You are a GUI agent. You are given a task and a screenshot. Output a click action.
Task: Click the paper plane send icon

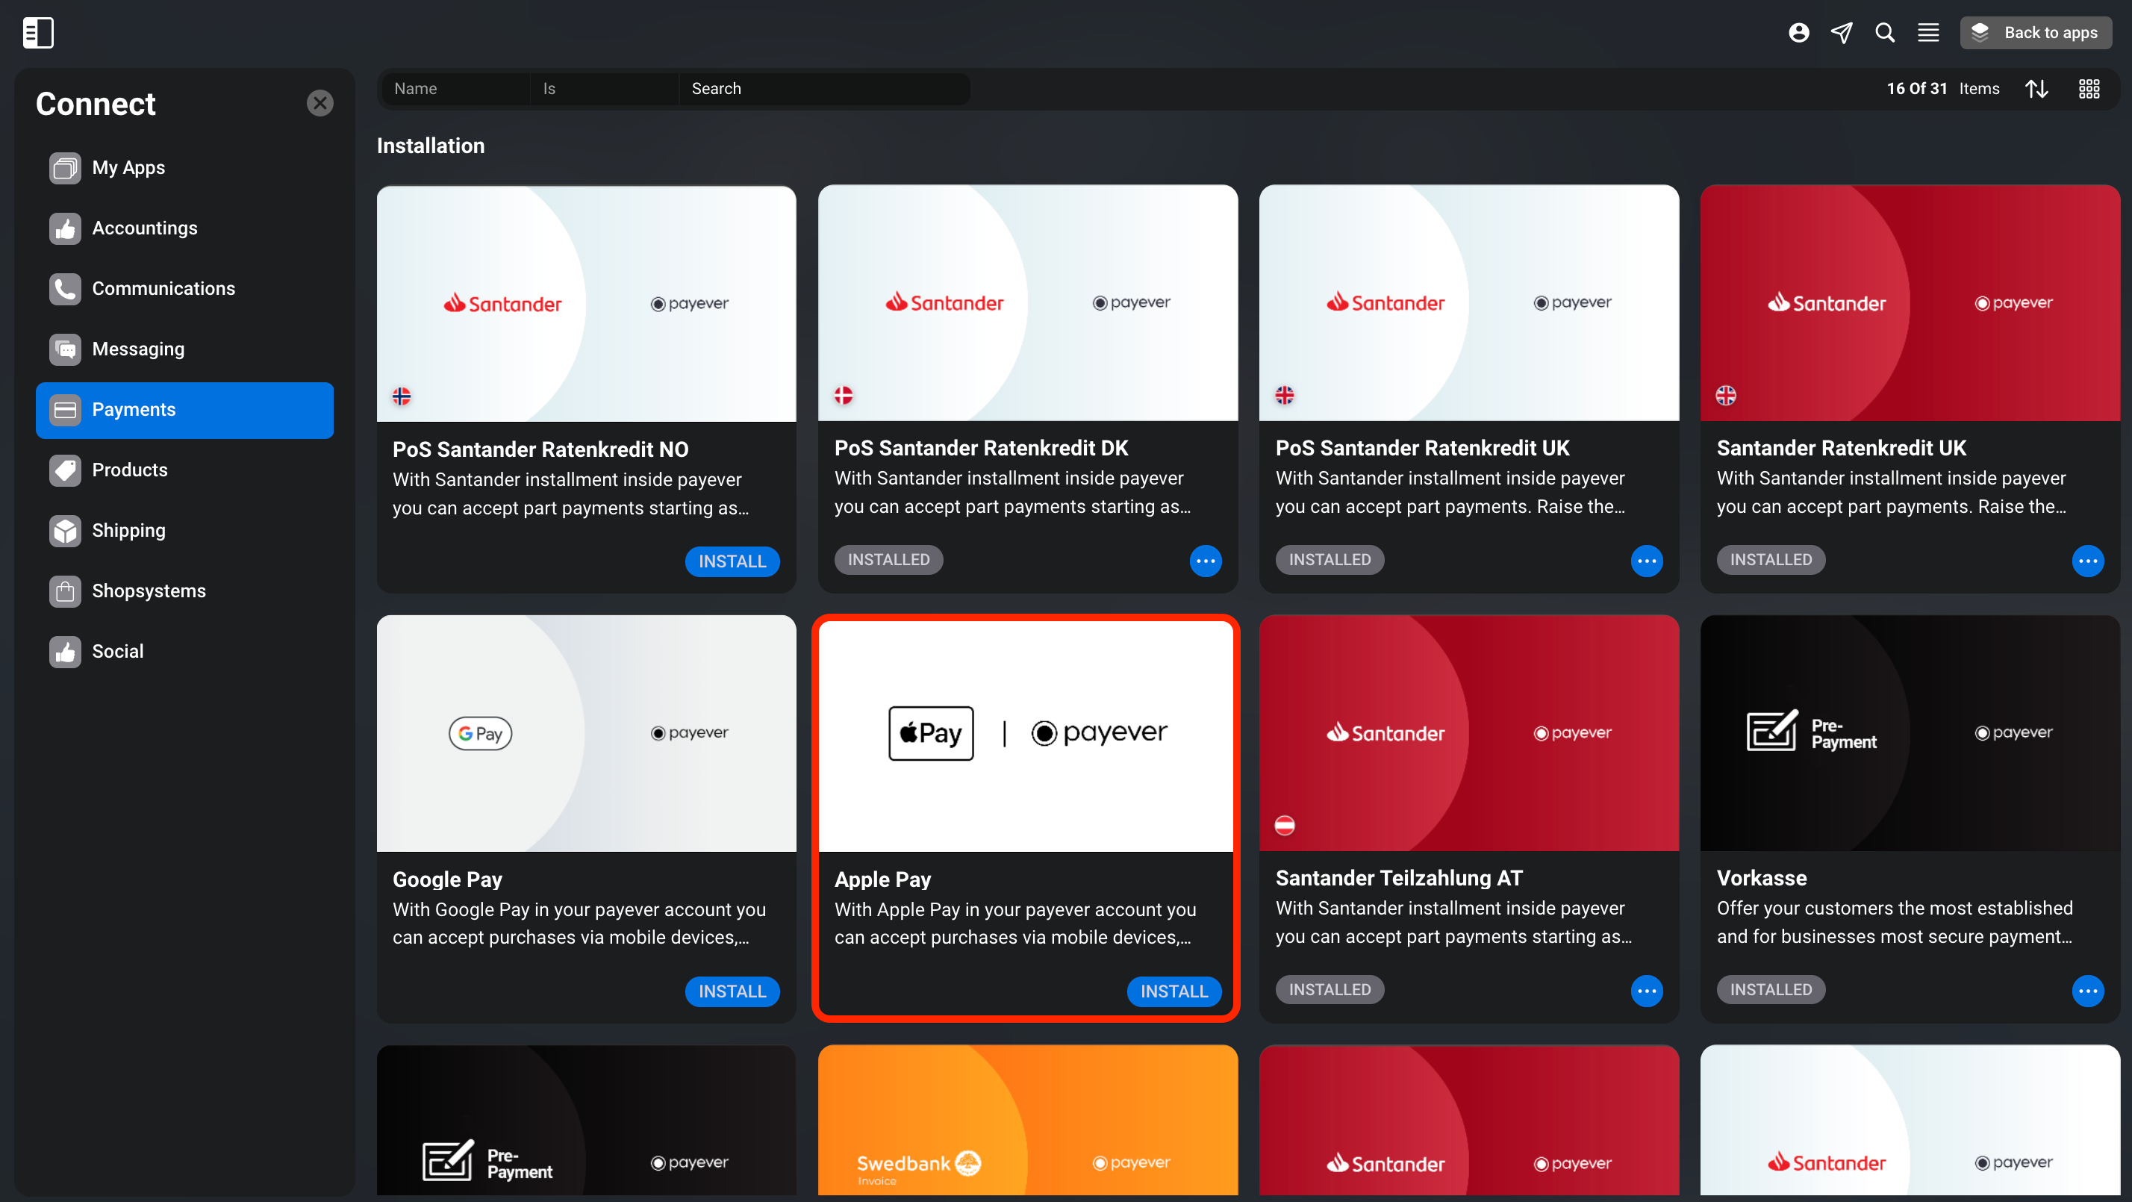pyautogui.click(x=1842, y=33)
